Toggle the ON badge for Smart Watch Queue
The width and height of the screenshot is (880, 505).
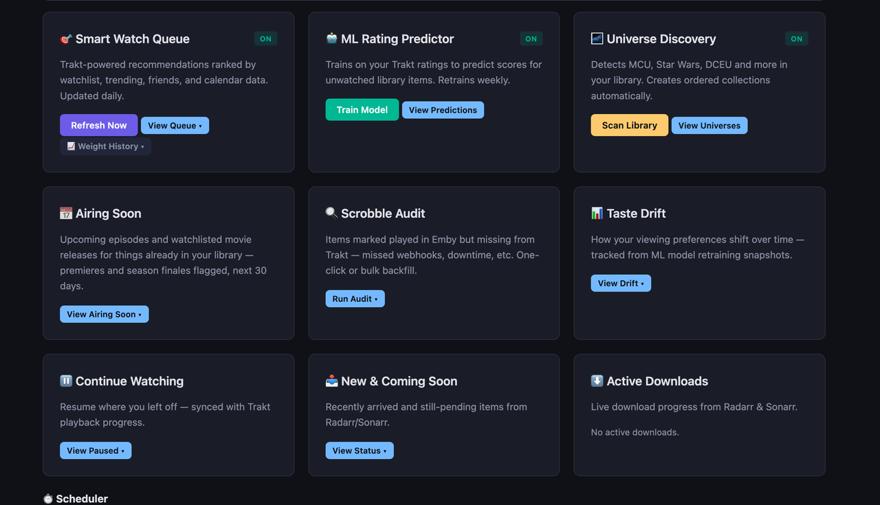[265, 39]
